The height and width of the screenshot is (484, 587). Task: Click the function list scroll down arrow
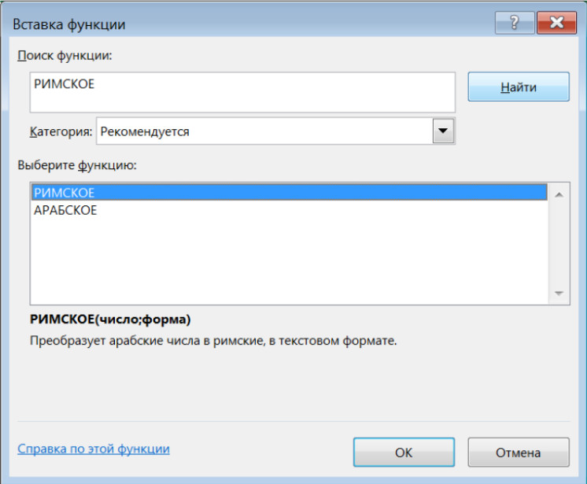(x=559, y=293)
